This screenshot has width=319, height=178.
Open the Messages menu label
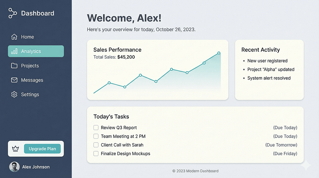point(32,80)
